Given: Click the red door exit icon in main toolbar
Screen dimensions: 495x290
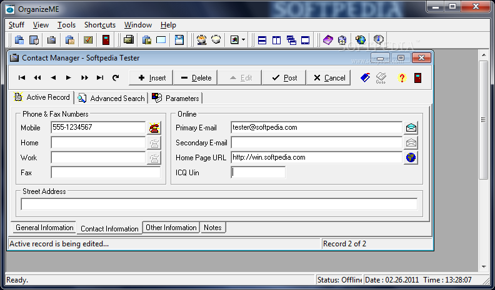Looking at the screenshot, I should point(106,40).
